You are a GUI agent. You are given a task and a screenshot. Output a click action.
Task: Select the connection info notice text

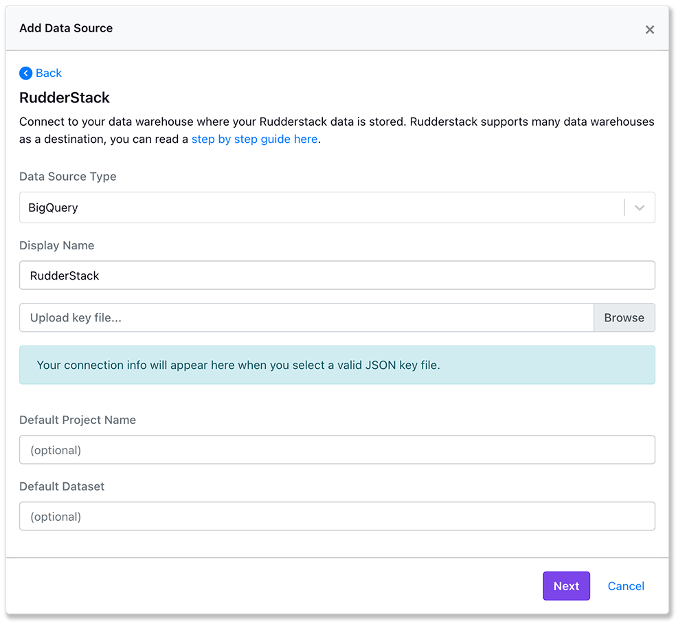(238, 365)
